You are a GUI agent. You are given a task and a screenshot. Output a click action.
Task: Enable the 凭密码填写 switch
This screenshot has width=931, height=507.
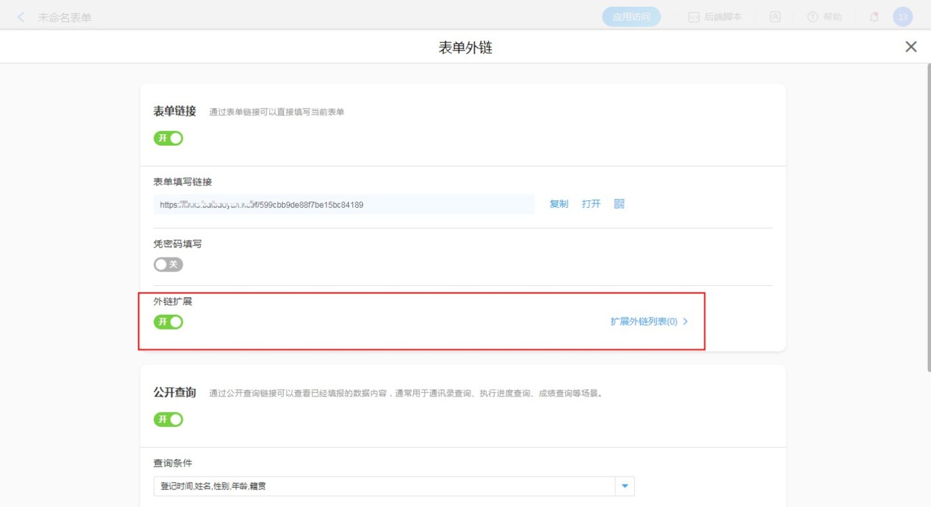pos(169,264)
